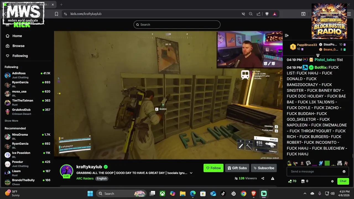Viewport: 354px width, 199px height.
Task: Open Brave Rewards triangle icon
Action: point(275,14)
